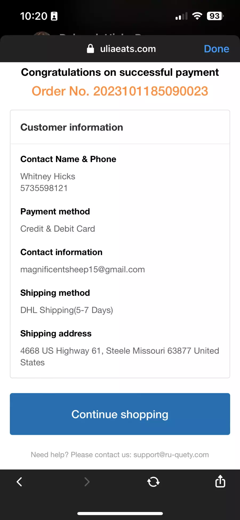This screenshot has height=520, width=240.
Task: Tap the support@ru-quety.com help email
Action: (171, 455)
